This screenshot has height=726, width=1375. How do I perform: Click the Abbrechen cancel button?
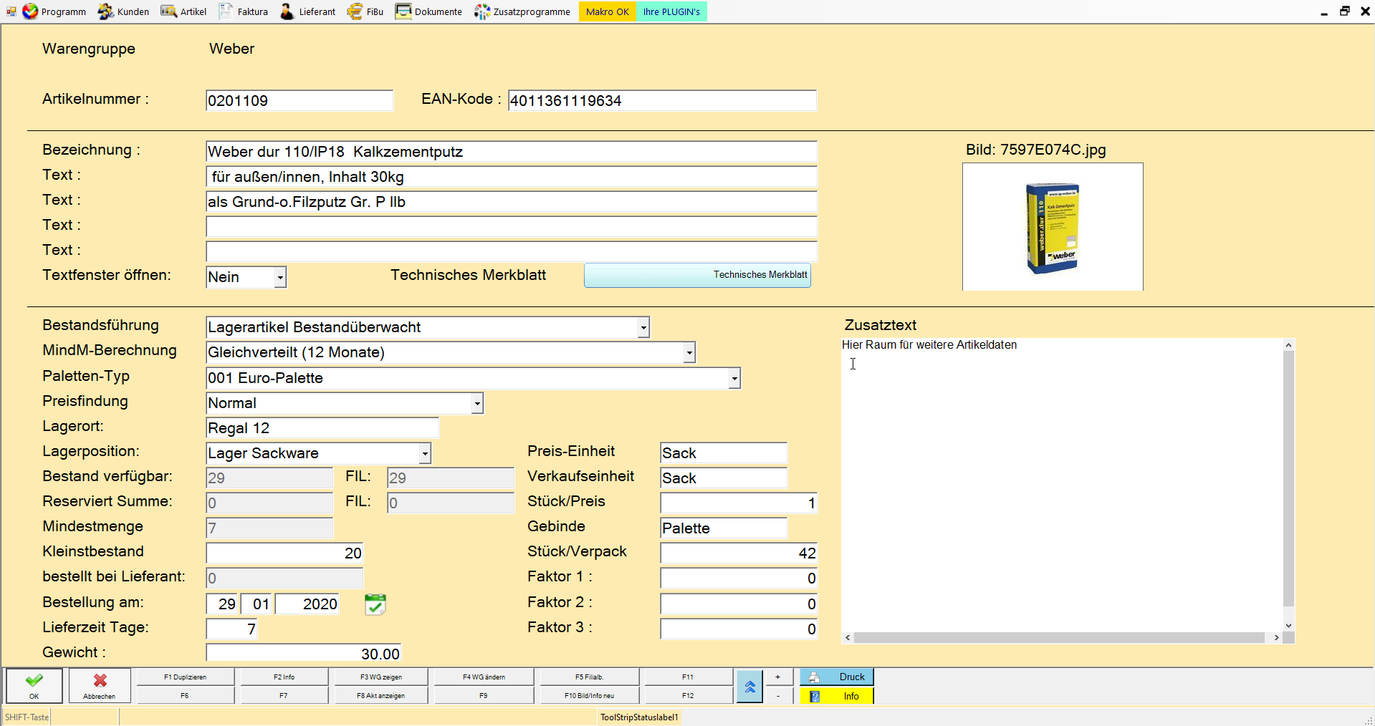tap(100, 686)
